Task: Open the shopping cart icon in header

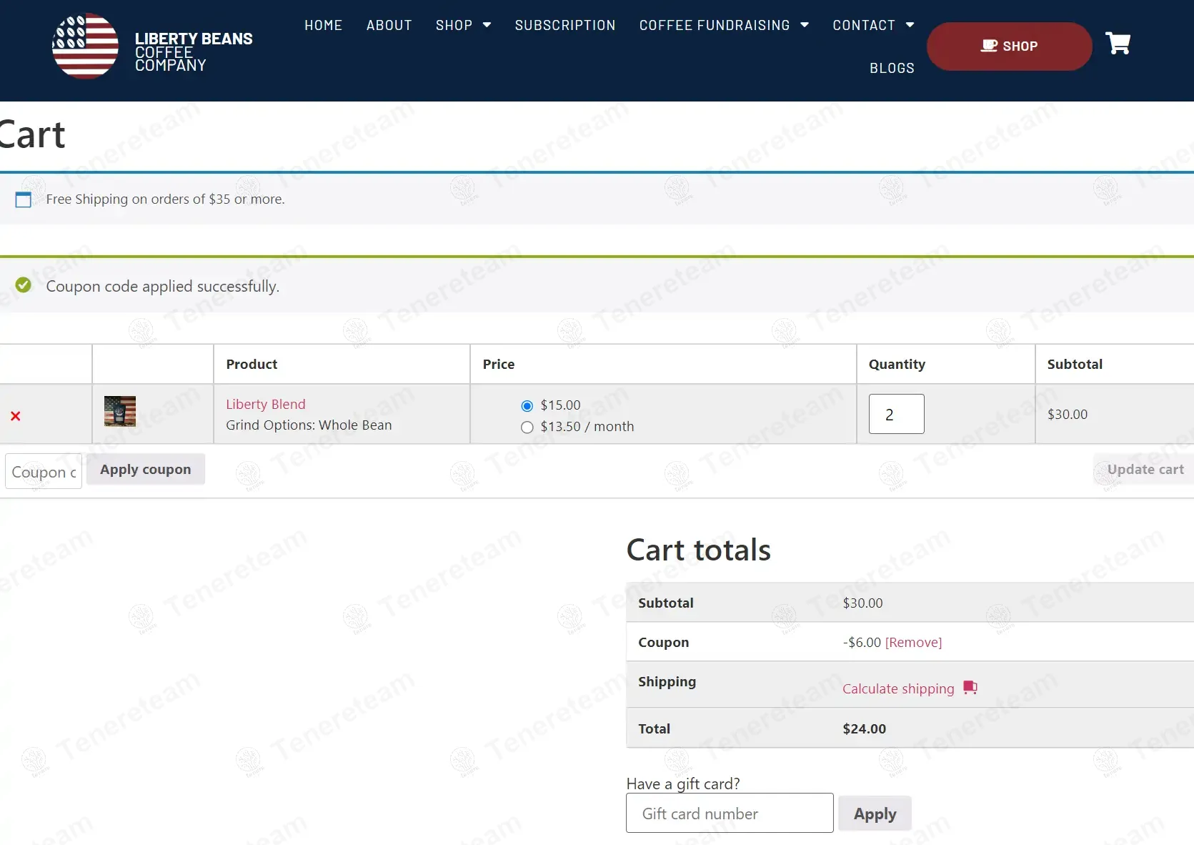Action: 1118,44
